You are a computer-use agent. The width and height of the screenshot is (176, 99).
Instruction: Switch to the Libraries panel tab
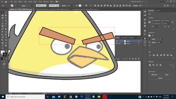[x=158, y=10]
